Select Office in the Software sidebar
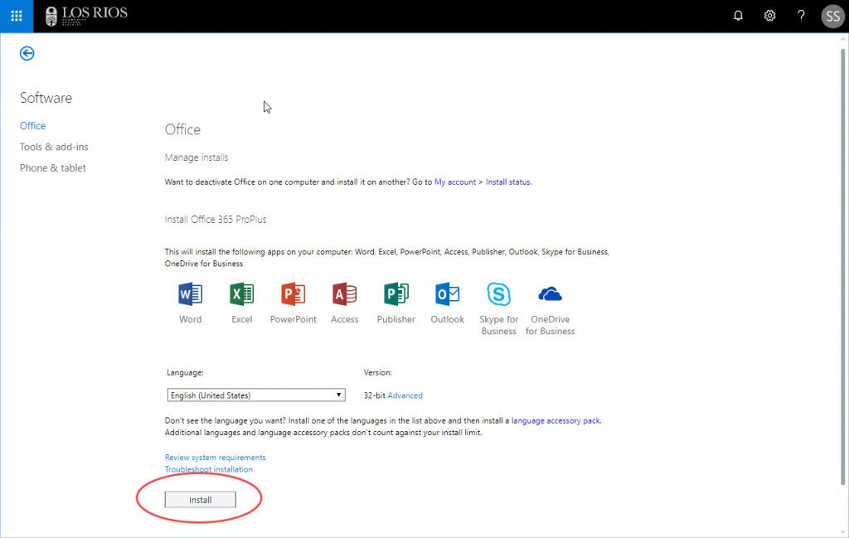Screen dimensions: 849x538 [x=32, y=125]
